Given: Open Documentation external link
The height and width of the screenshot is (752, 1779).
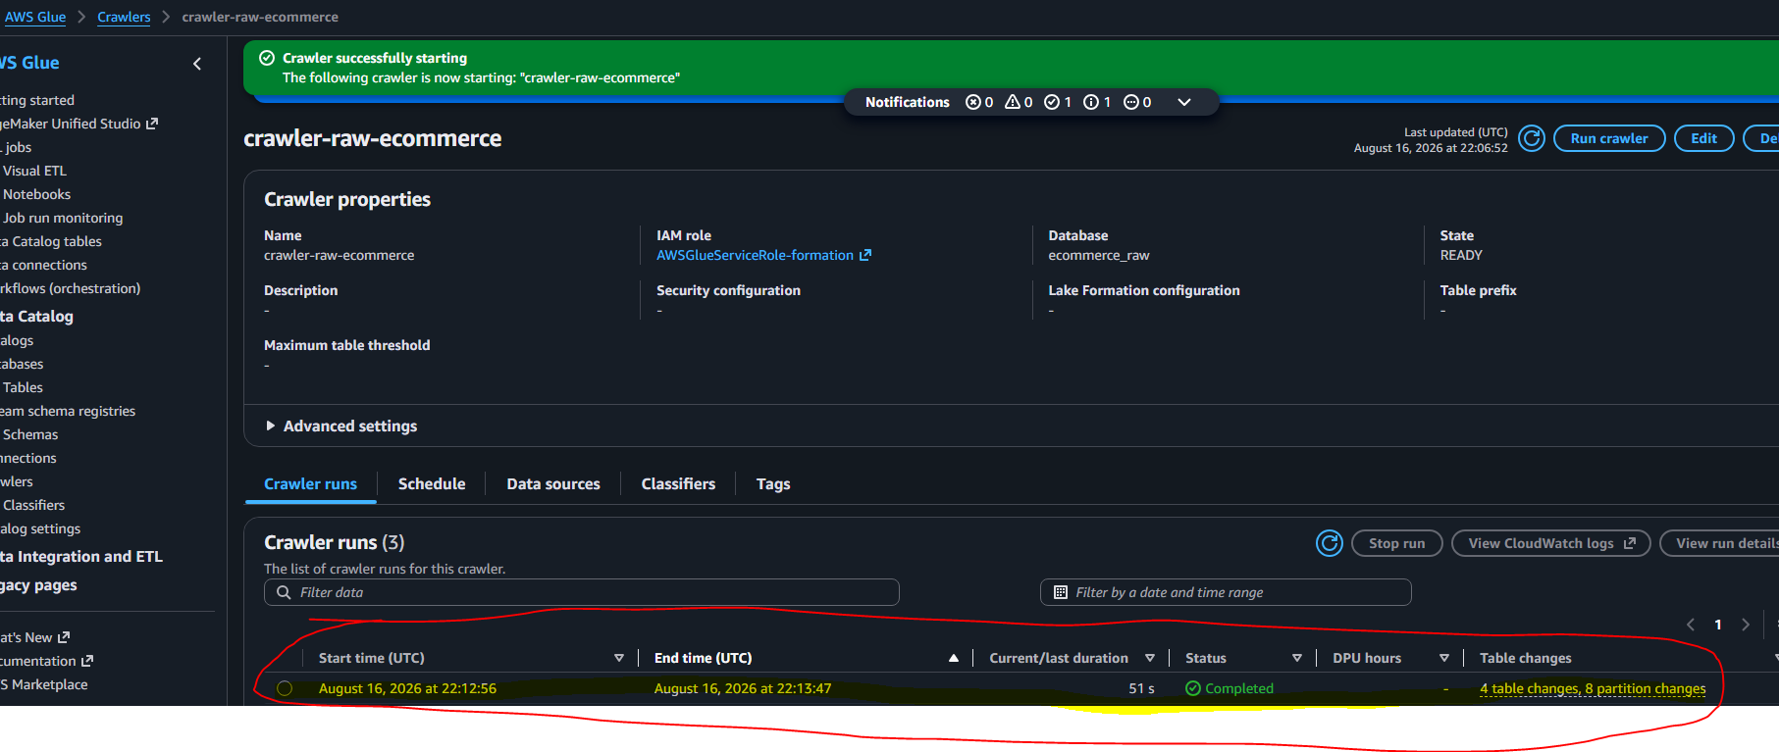Looking at the screenshot, I should [x=46, y=661].
